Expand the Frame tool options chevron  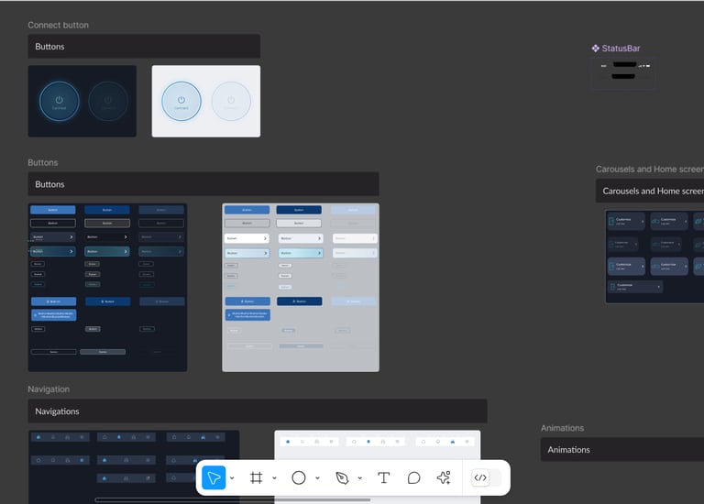click(x=274, y=478)
